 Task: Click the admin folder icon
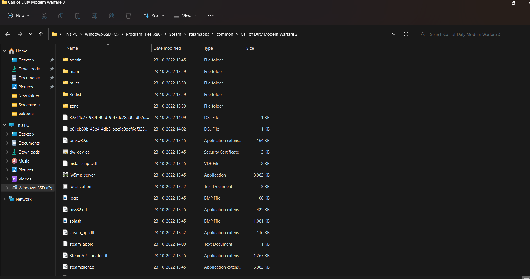65,60
